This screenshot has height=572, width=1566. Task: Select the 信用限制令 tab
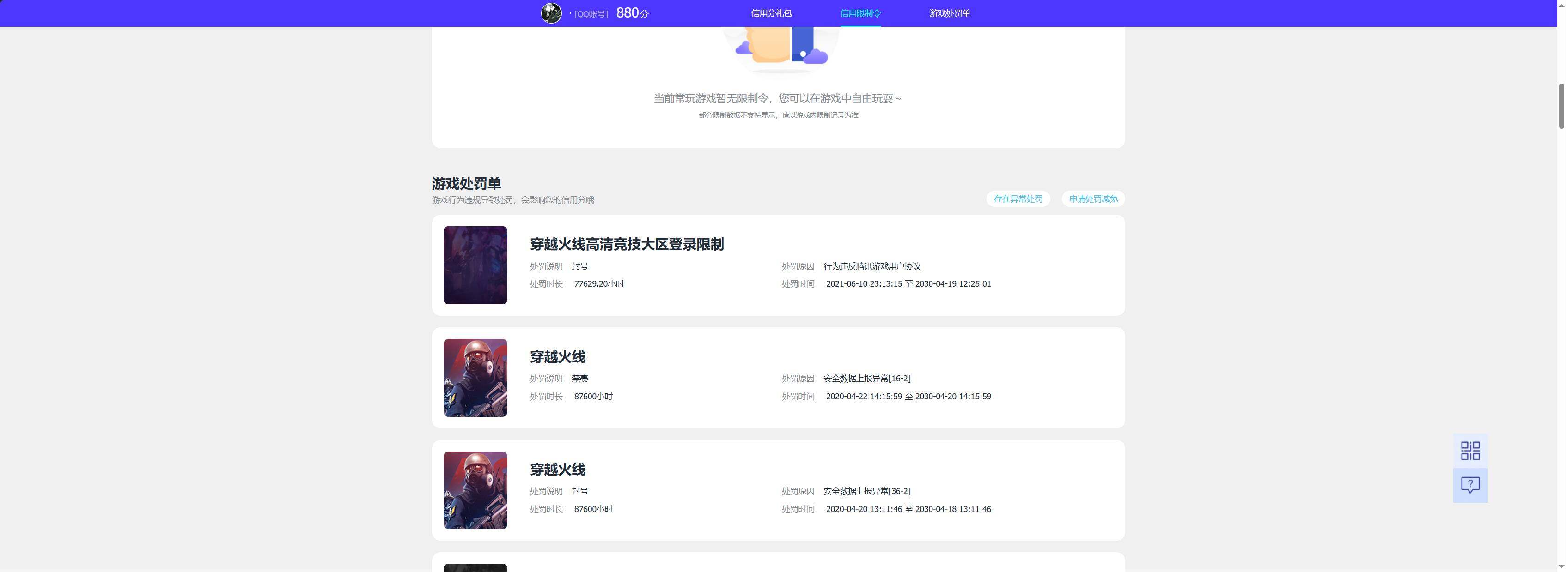tap(860, 13)
